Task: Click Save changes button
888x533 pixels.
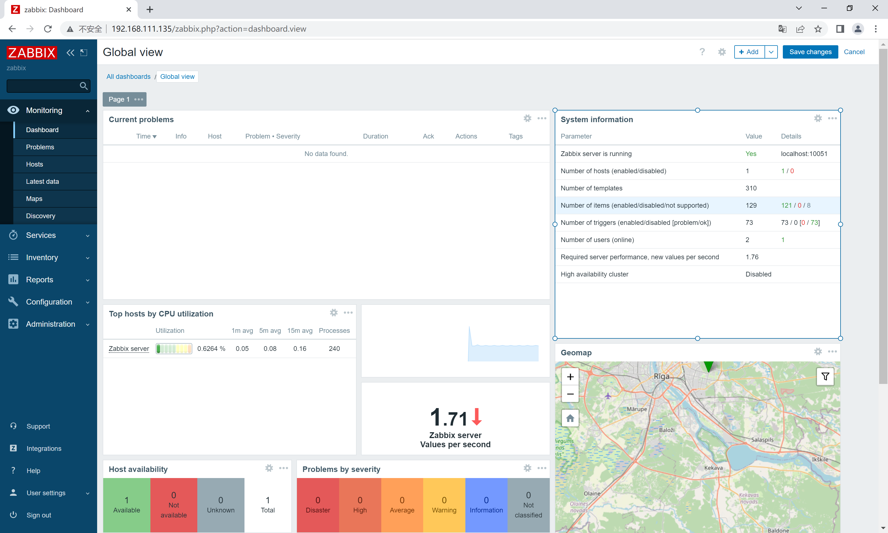Action: [810, 52]
